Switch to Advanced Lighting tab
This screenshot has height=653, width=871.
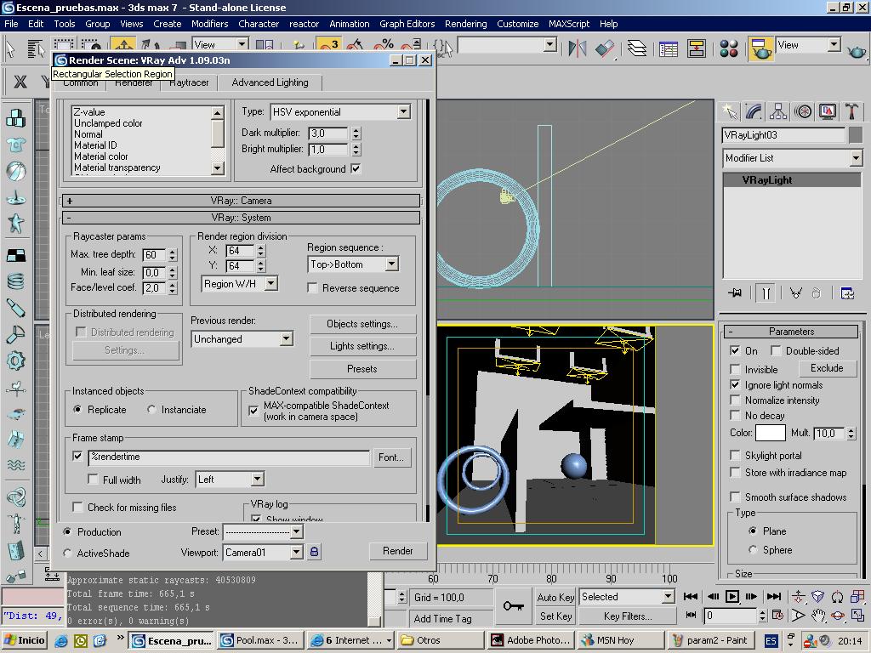click(270, 82)
